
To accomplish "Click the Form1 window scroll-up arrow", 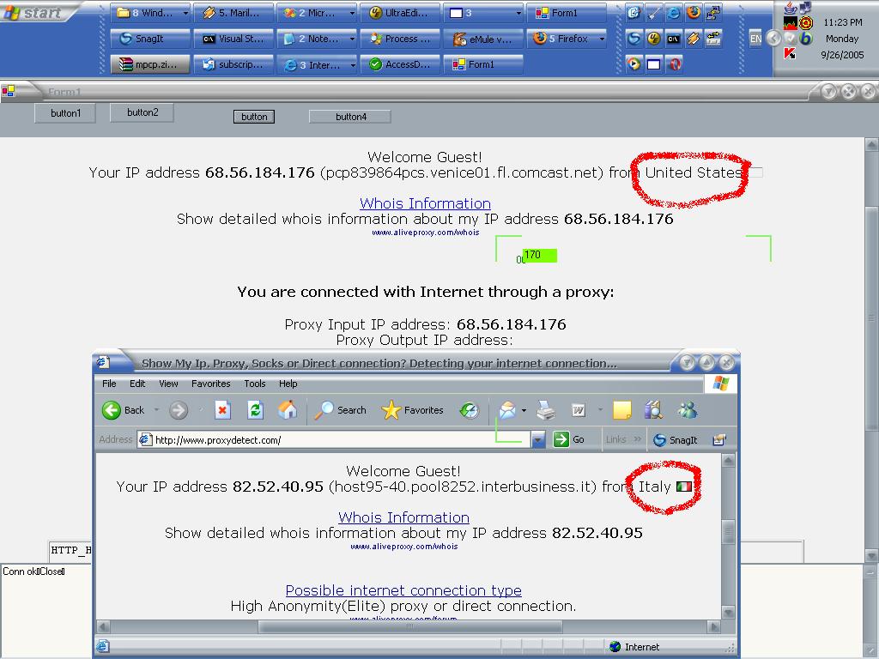I will [872, 144].
